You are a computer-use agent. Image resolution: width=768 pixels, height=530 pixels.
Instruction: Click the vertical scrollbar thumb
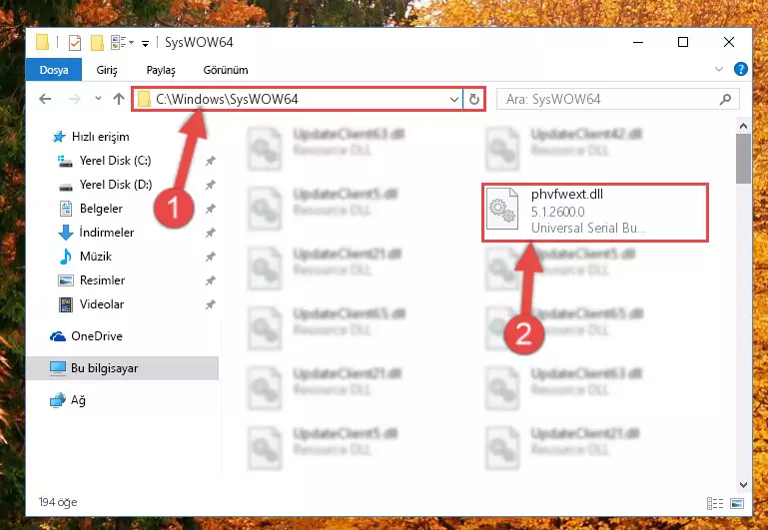743,159
